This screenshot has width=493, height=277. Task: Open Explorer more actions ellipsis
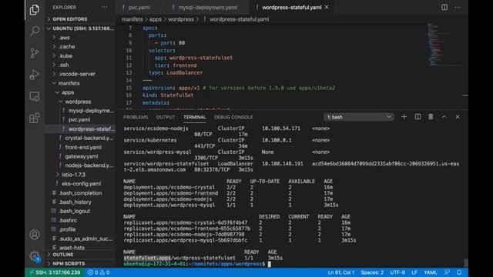pos(105,7)
